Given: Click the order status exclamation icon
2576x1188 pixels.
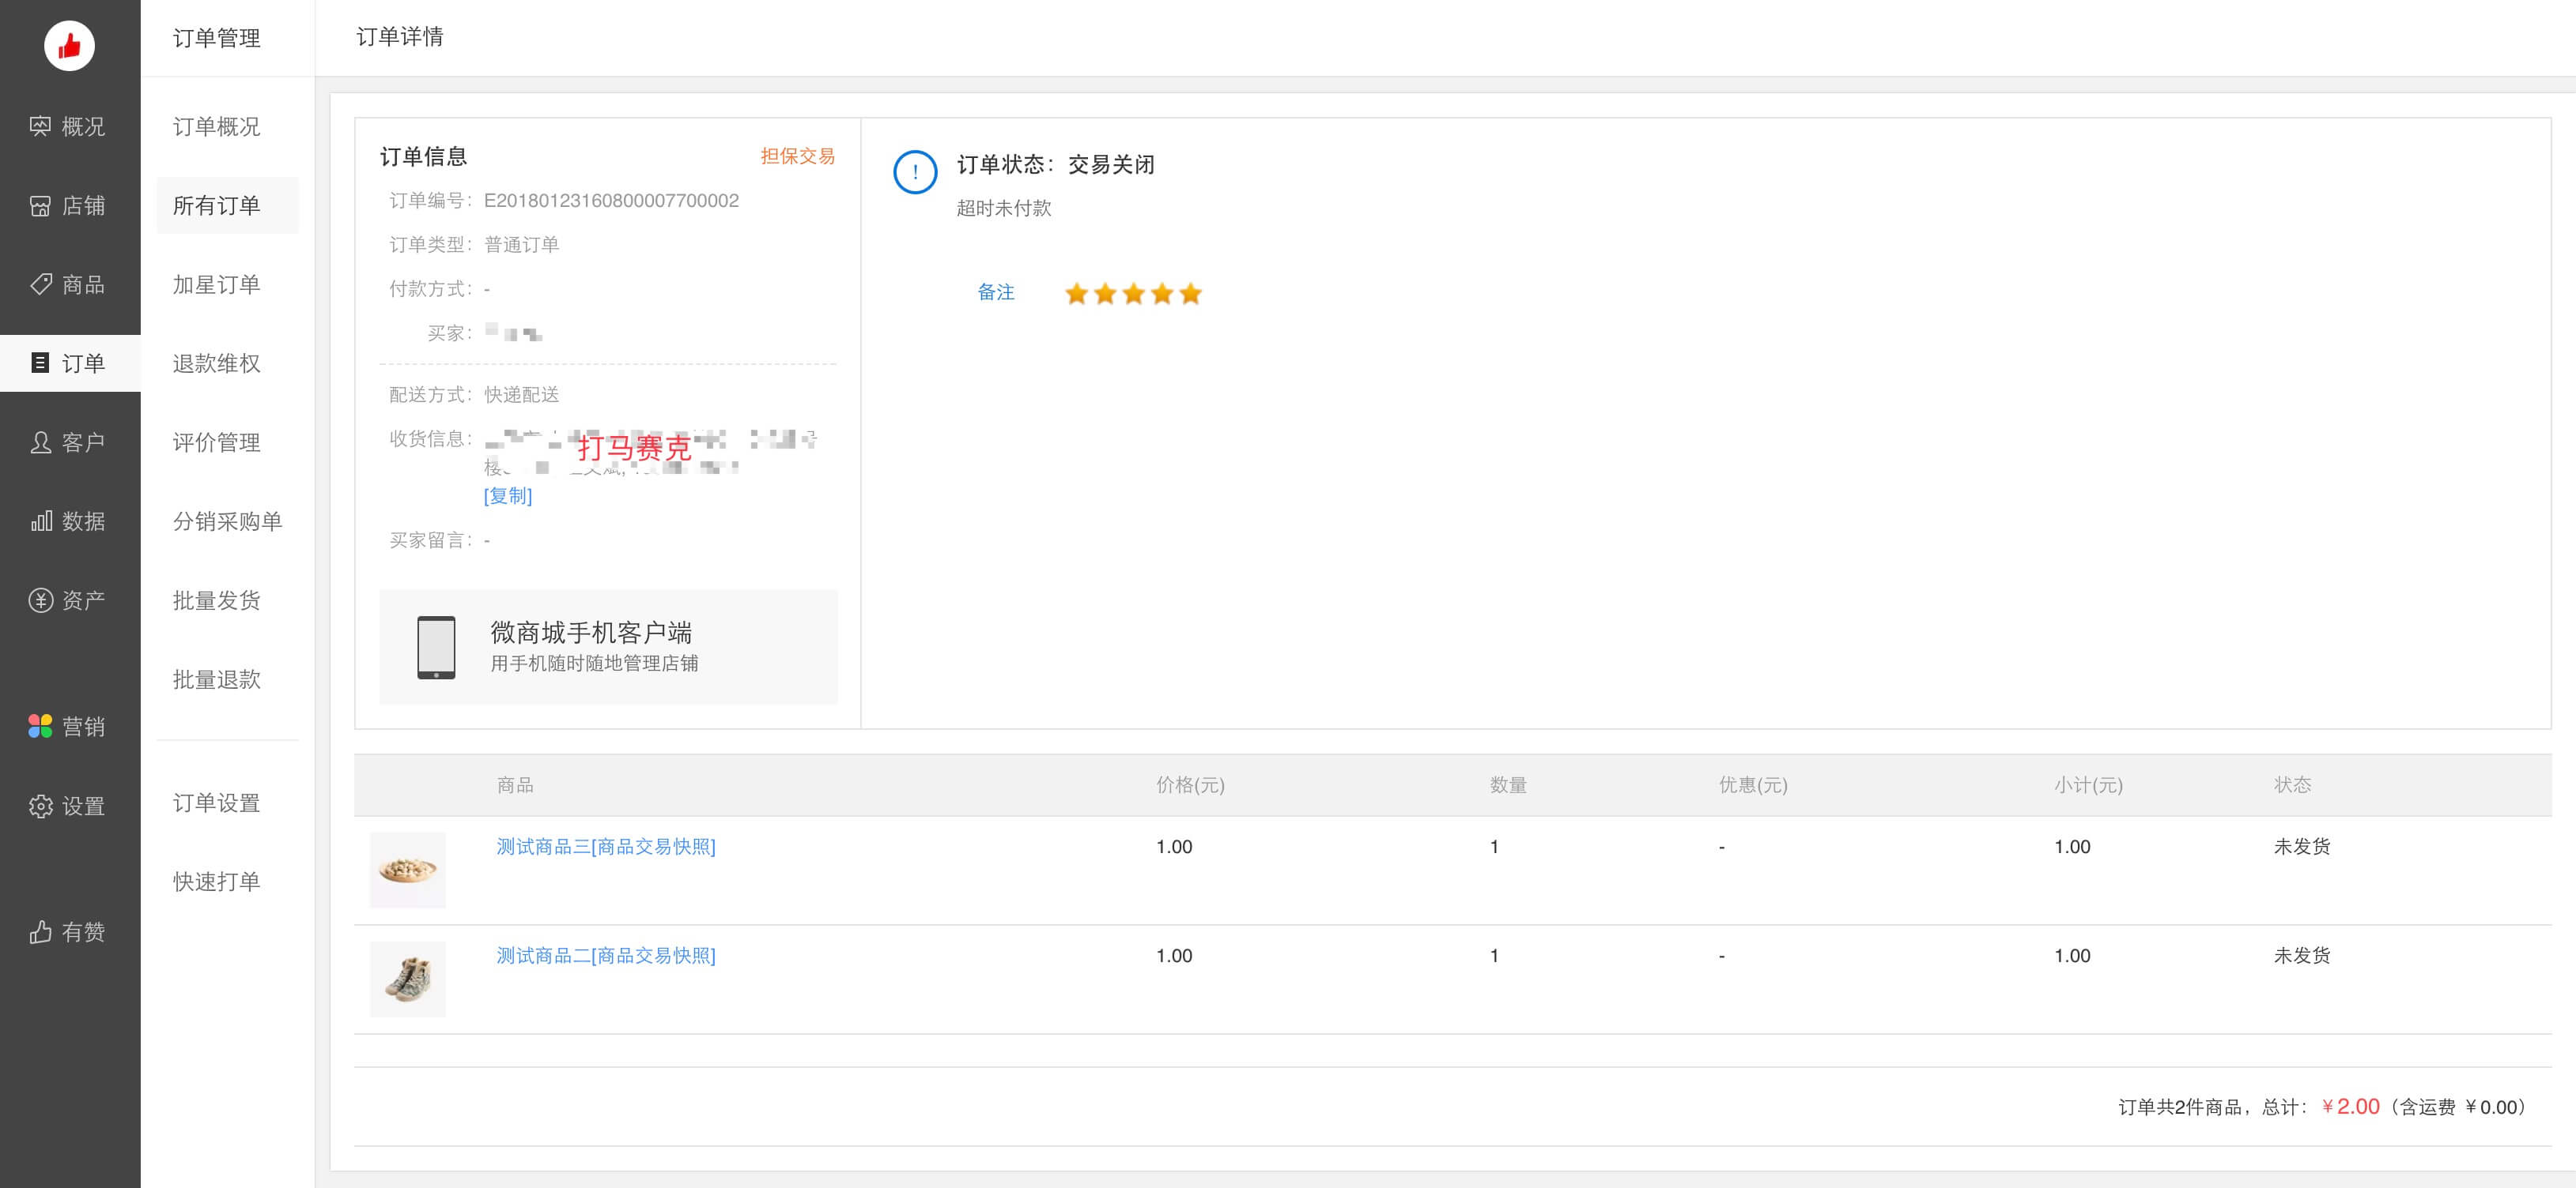Looking at the screenshot, I should click(x=914, y=172).
